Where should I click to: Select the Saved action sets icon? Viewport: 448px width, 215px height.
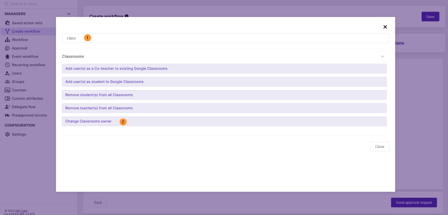(x=7, y=23)
